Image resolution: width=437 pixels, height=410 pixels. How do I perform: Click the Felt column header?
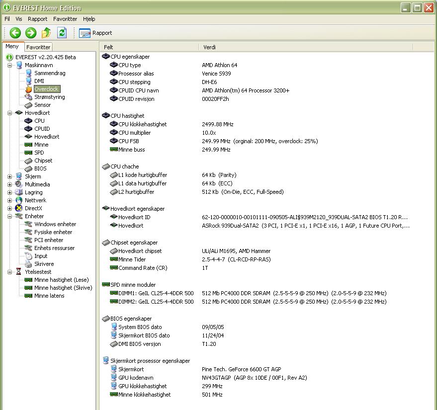click(x=149, y=47)
